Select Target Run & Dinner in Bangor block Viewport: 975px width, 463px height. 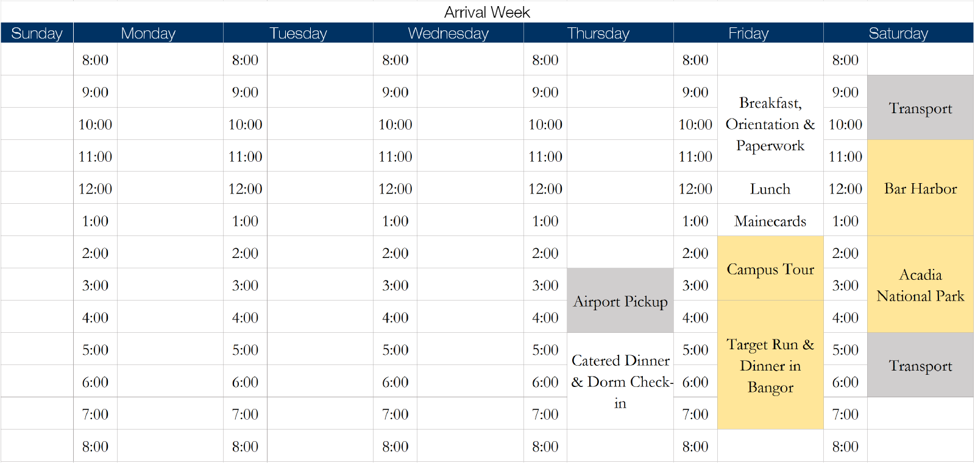pyautogui.click(x=770, y=365)
